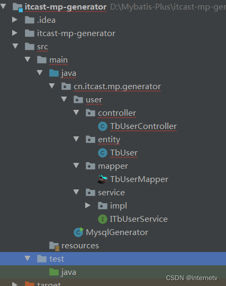This screenshot has height=286, width=226.
Task: Select the service package label
Action: coord(111,193)
